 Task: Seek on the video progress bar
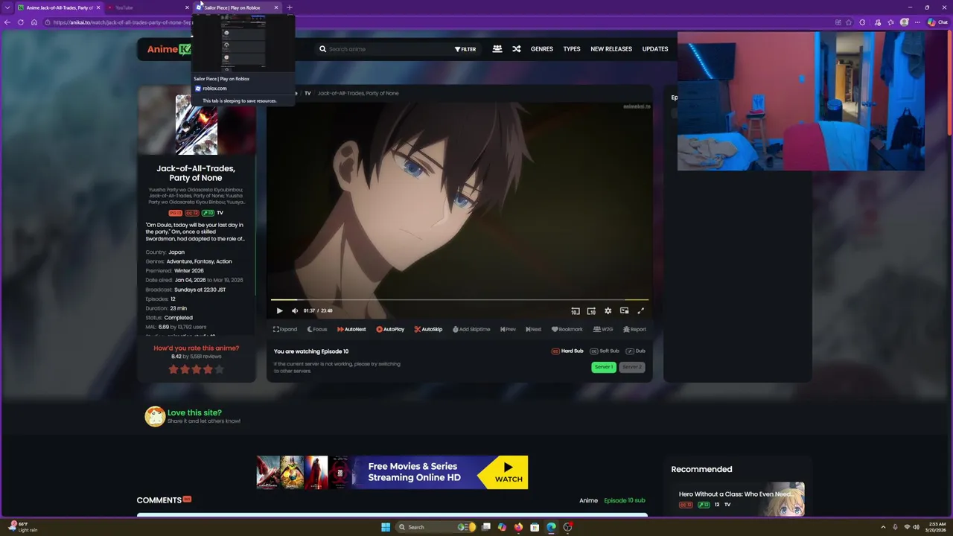[459, 300]
